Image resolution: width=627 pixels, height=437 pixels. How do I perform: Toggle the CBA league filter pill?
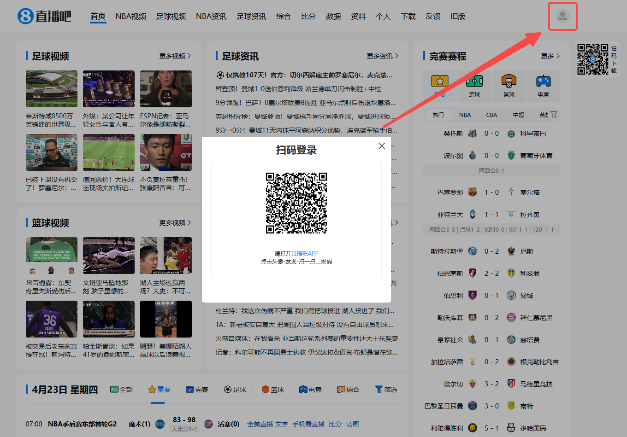[x=491, y=115]
